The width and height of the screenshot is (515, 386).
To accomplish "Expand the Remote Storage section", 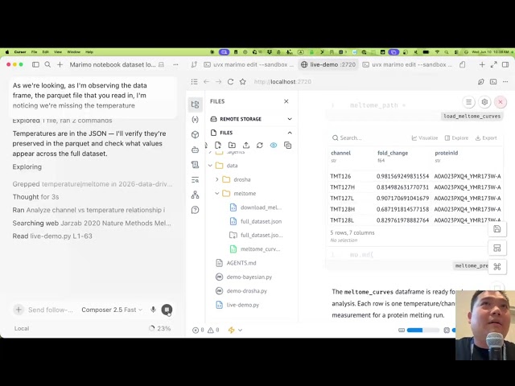I will coord(251,119).
